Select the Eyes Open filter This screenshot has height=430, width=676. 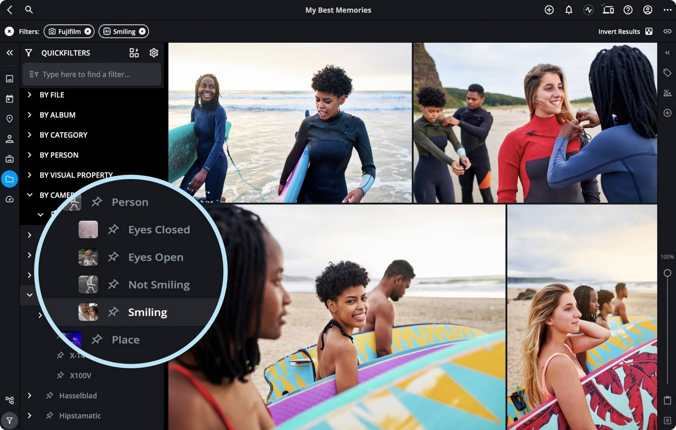point(156,257)
